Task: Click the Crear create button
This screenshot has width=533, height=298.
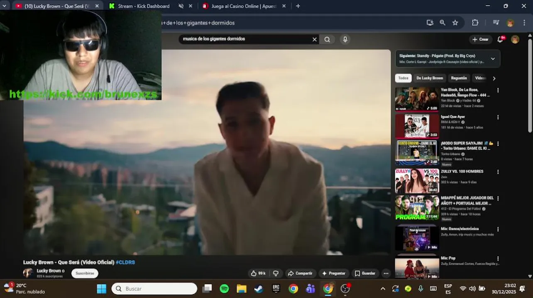Action: 480,39
